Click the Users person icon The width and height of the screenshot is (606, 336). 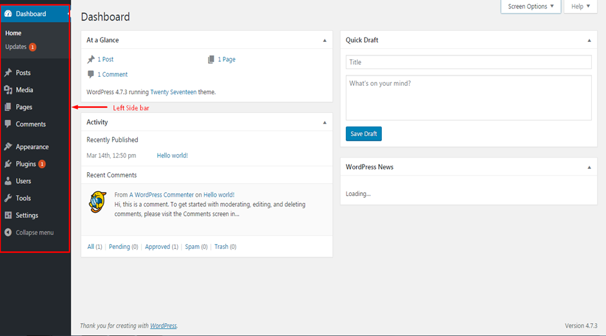coord(8,181)
